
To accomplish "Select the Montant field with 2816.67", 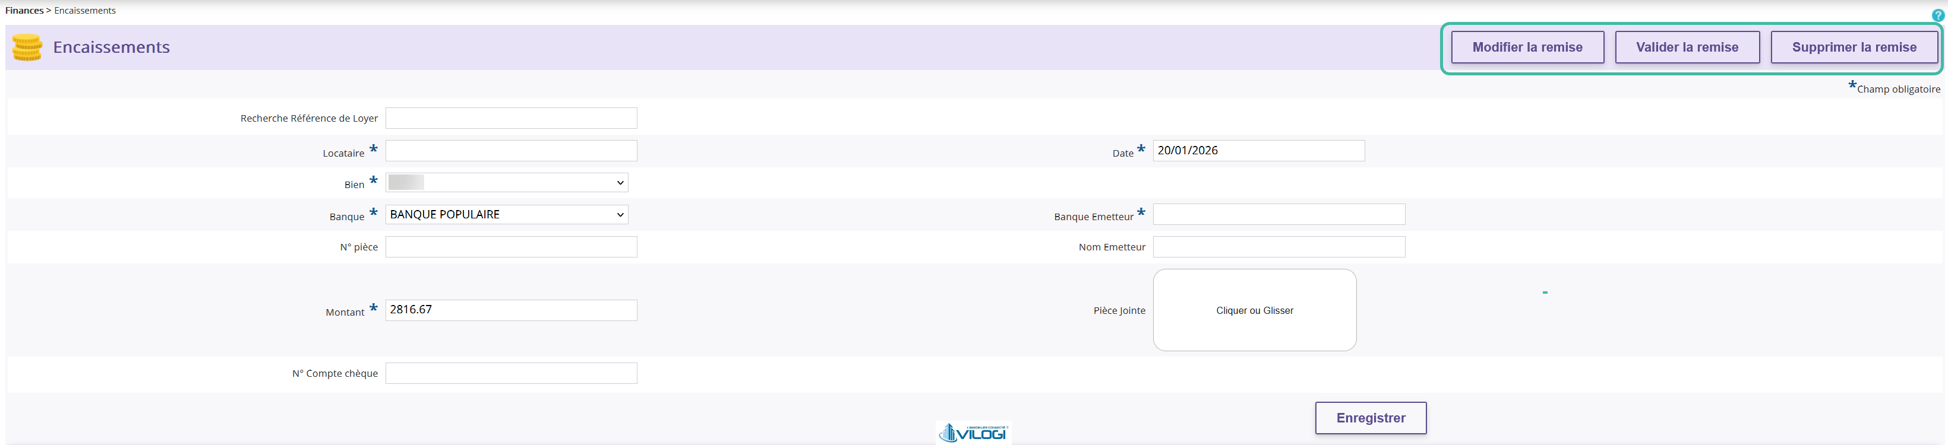I will pyautogui.click(x=511, y=310).
